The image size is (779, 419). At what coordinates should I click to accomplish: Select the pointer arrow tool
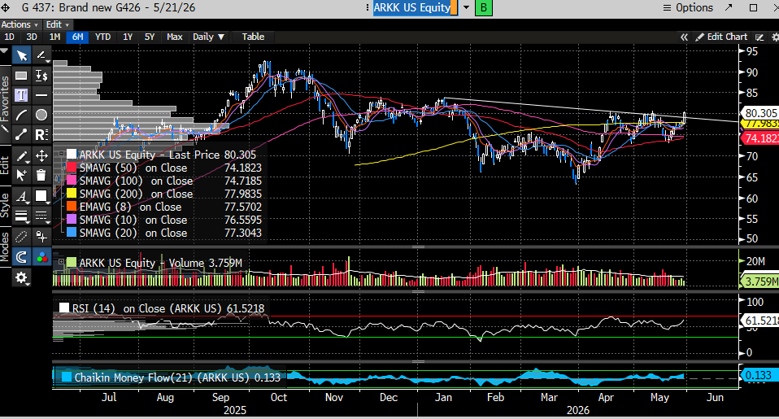(21, 55)
